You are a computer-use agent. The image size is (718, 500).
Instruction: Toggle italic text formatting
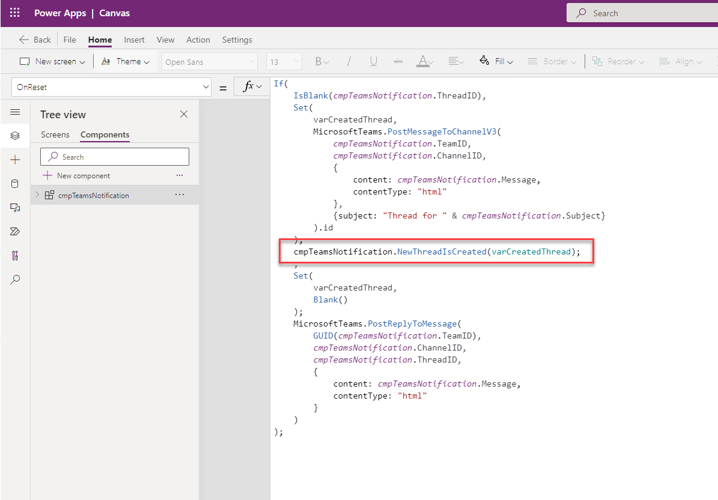tap(348, 61)
